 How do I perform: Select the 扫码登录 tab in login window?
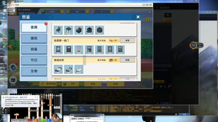[88, 118]
